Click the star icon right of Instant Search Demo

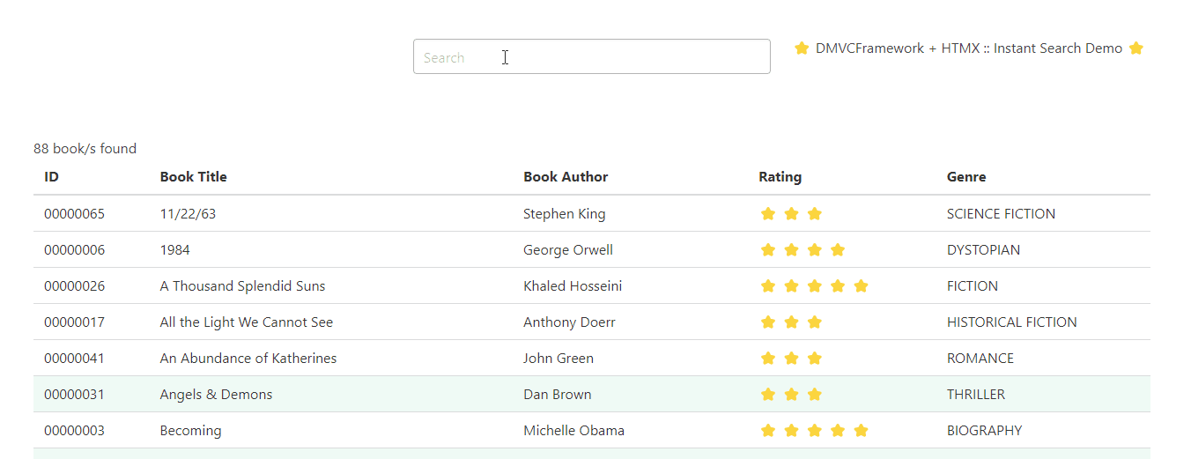click(x=1136, y=48)
